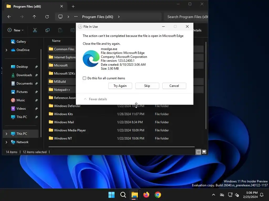Collapse dialog with Fewer details

pos(95,99)
